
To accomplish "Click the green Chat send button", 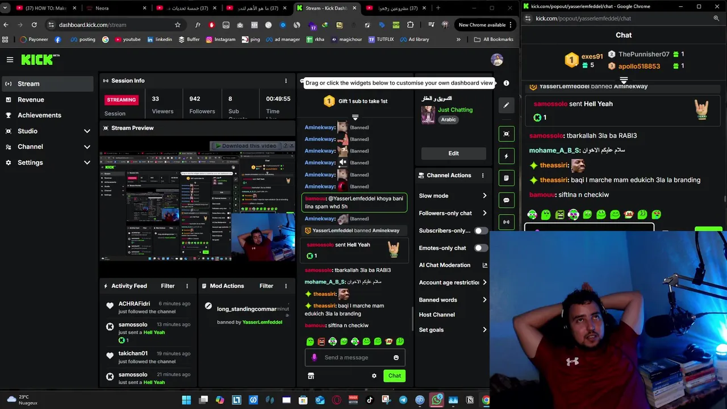I will (394, 375).
